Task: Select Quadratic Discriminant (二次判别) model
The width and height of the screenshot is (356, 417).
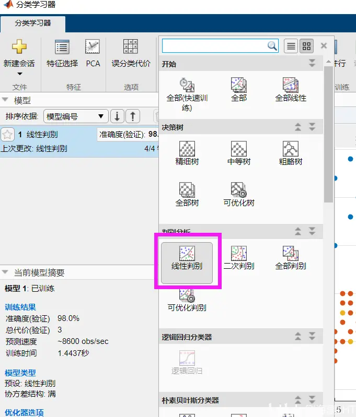Action: point(239,258)
